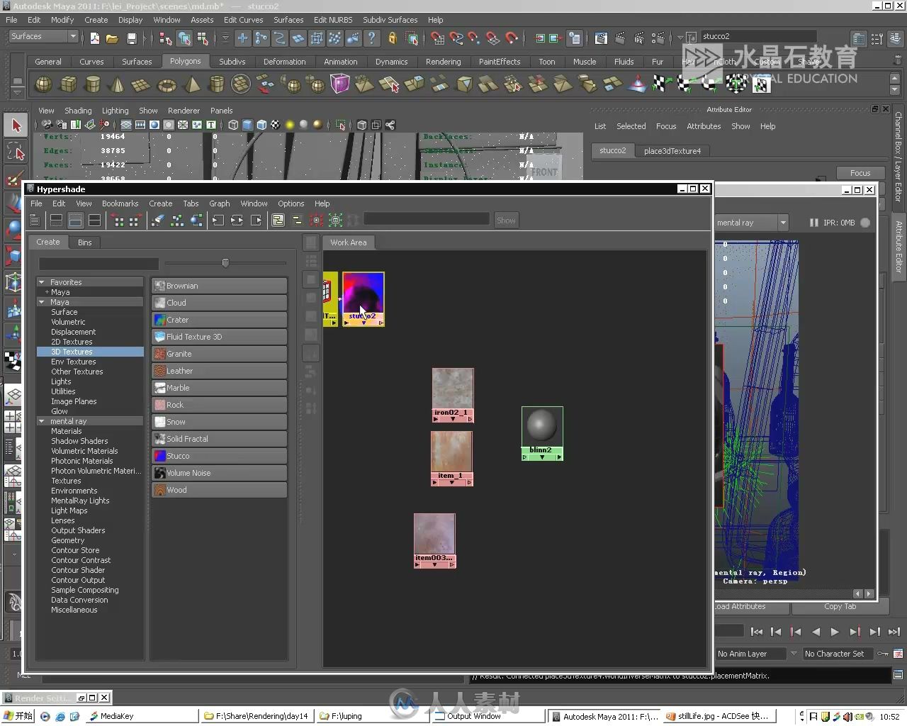Click the Focus button in Attribute Editor

pos(860,173)
